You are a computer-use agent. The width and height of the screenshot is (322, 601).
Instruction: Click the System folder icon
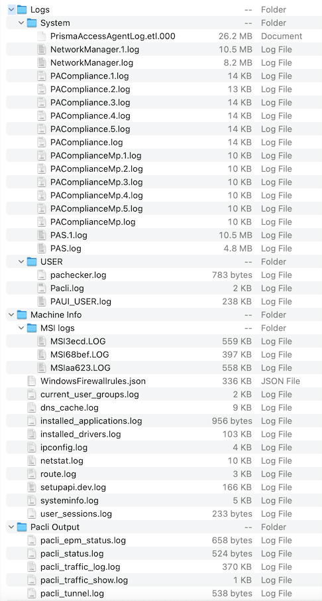coord(32,23)
